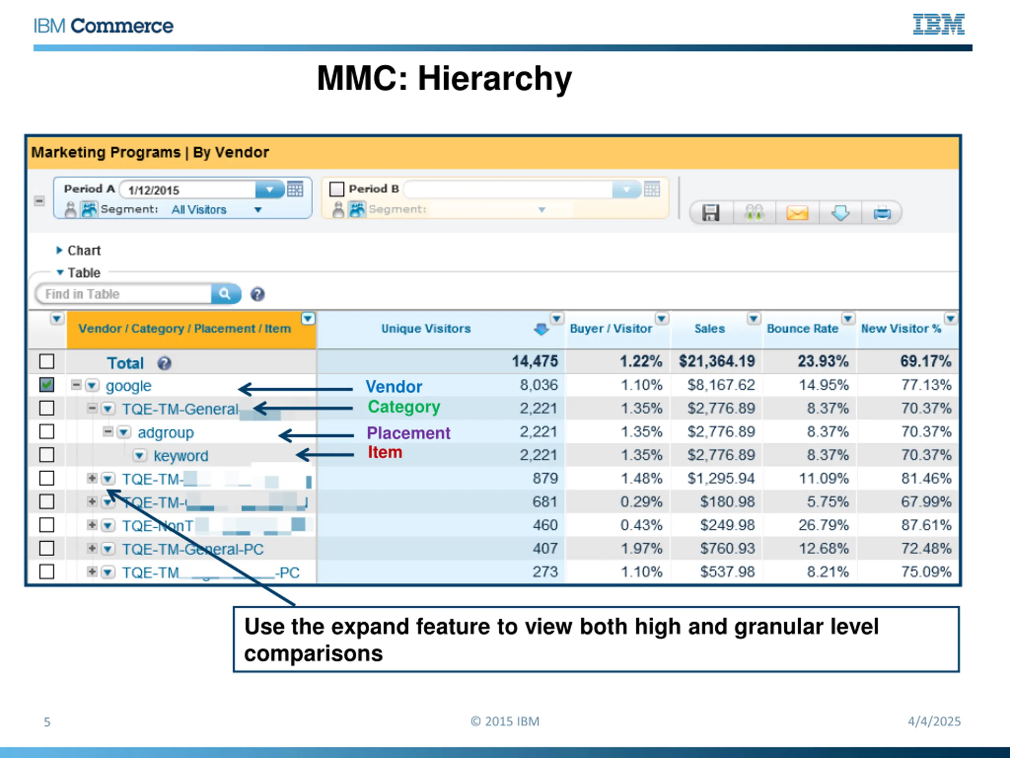Sort by Bounce Rate column header
1010x758 pixels.
tap(802, 328)
